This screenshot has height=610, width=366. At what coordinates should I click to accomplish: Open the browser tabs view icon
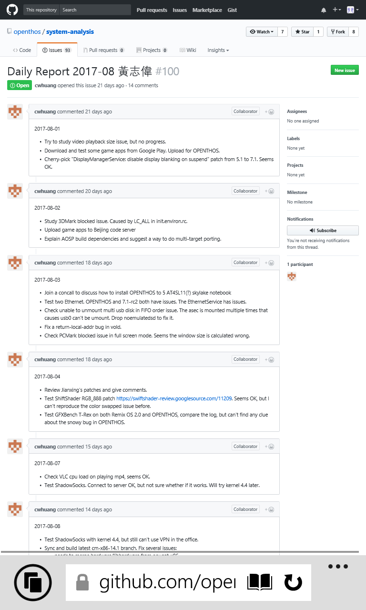33,582
